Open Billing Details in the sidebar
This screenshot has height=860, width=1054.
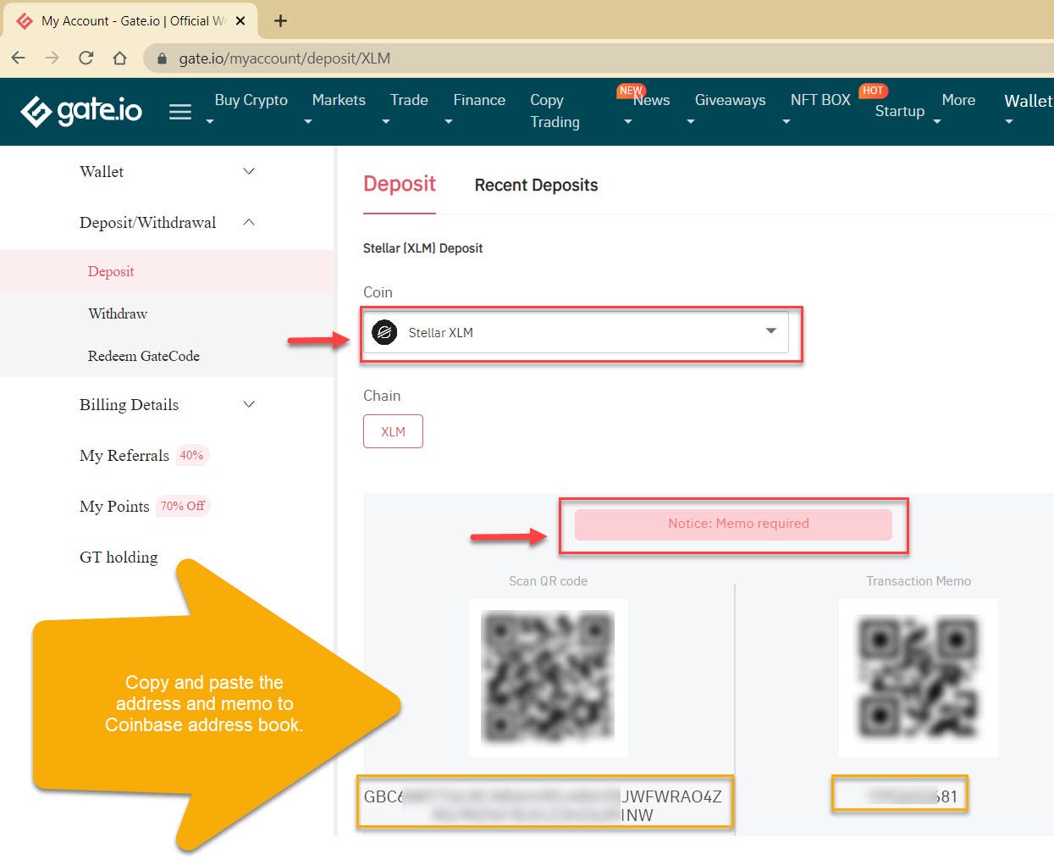tap(129, 404)
